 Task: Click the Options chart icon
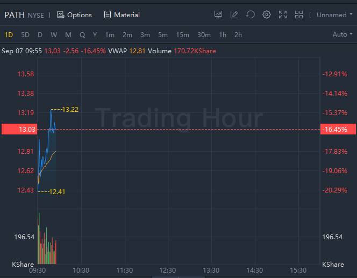pyautogui.click(x=60, y=15)
